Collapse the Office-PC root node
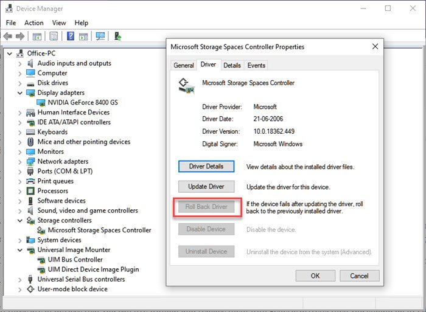This screenshot has height=312, width=426. point(10,54)
